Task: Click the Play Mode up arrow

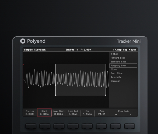Action: click(116, 114)
